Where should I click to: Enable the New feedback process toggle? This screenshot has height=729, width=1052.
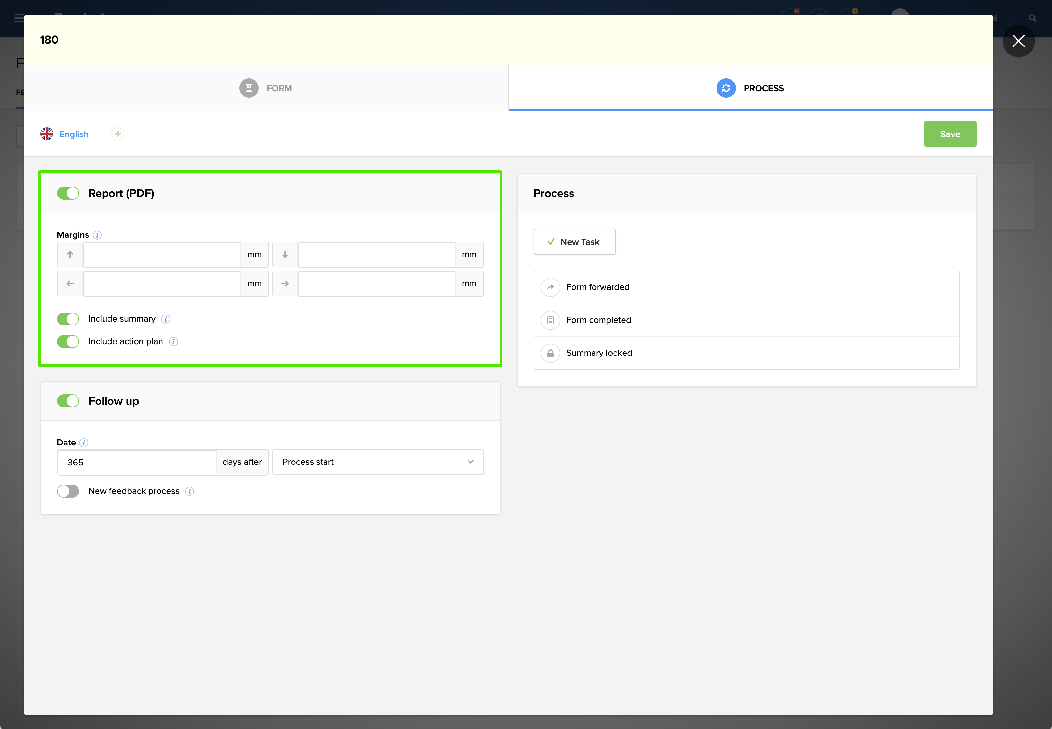[68, 491]
